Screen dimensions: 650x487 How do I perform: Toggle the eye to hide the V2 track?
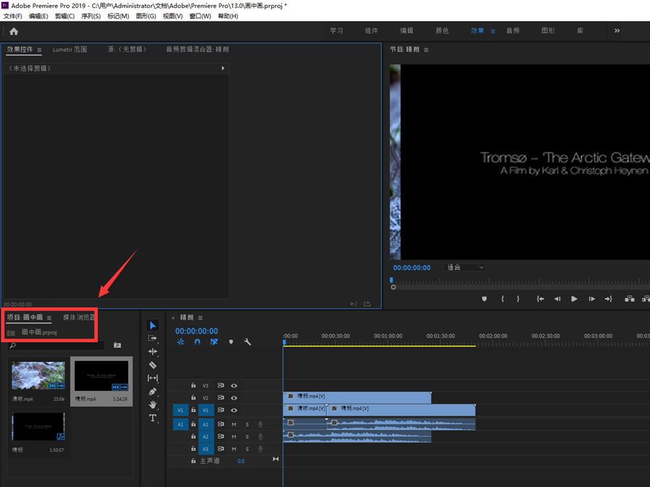coord(234,397)
